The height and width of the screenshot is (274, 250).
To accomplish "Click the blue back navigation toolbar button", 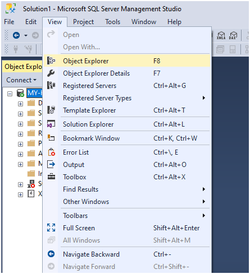I will click(16, 35).
